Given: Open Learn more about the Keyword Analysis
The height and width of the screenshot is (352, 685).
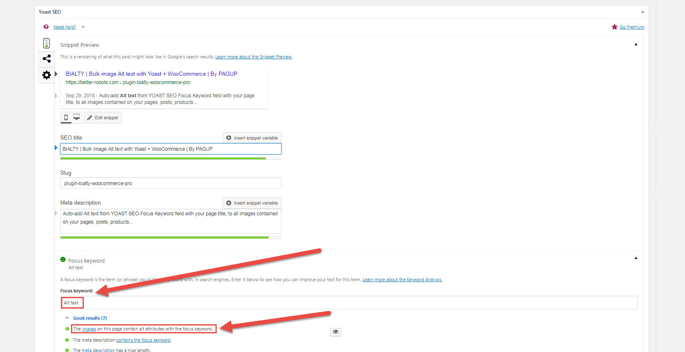Looking at the screenshot, I should click(402, 280).
